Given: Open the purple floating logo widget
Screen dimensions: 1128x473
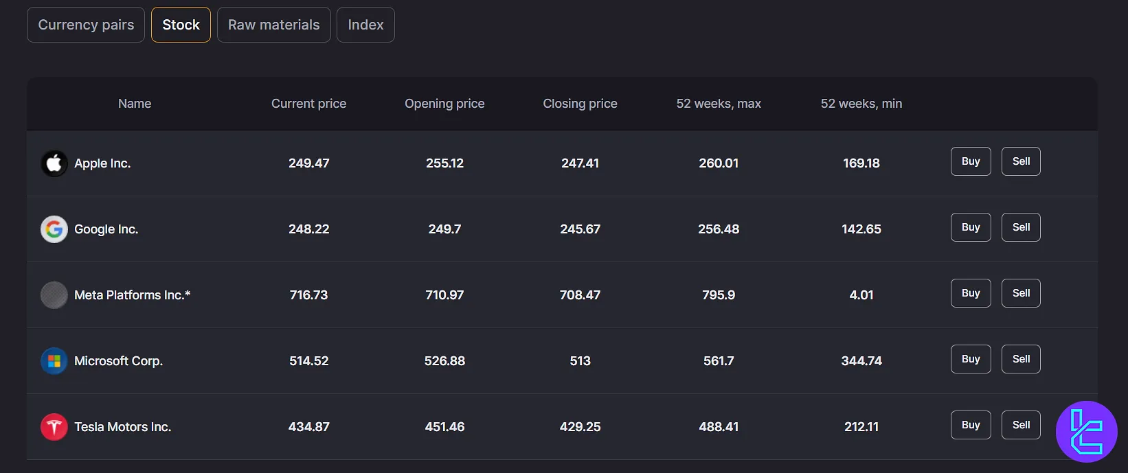Looking at the screenshot, I should tap(1087, 432).
